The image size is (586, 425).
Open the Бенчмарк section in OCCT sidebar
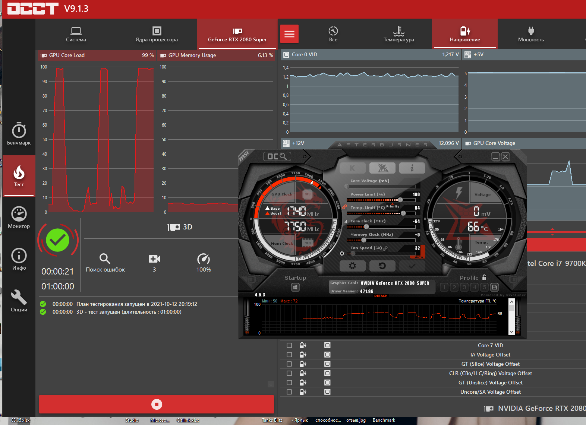point(19,133)
